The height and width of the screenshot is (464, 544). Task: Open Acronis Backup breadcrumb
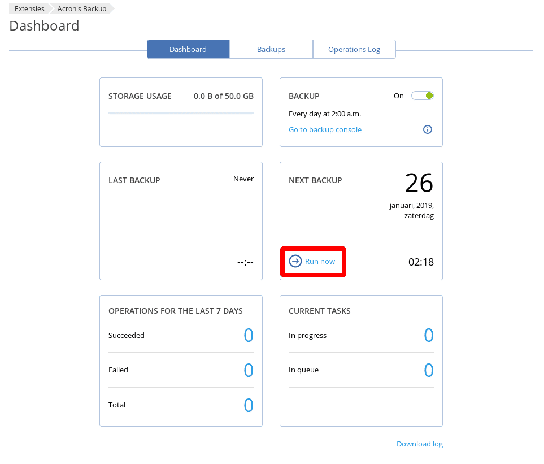pyautogui.click(x=82, y=8)
